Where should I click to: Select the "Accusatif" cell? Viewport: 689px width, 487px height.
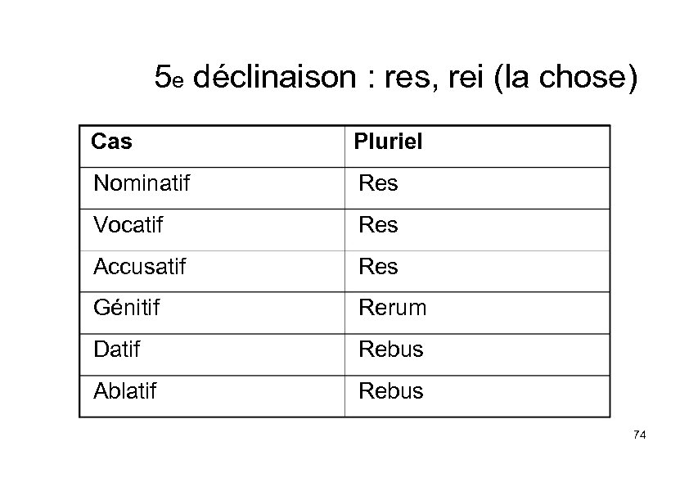point(139,267)
